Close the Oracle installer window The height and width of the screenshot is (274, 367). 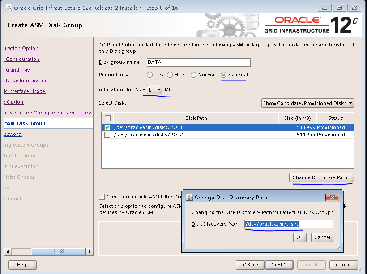(x=354, y=8)
